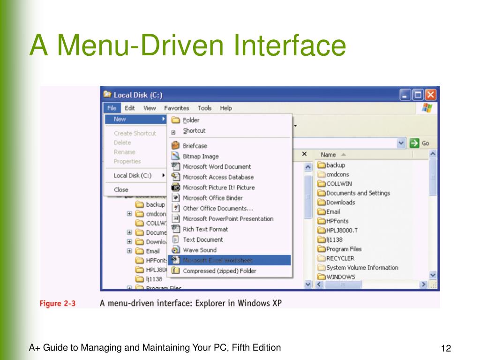This screenshot has width=480, height=360.
Task: Click the Text Document icon
Action: pyautogui.click(x=175, y=239)
